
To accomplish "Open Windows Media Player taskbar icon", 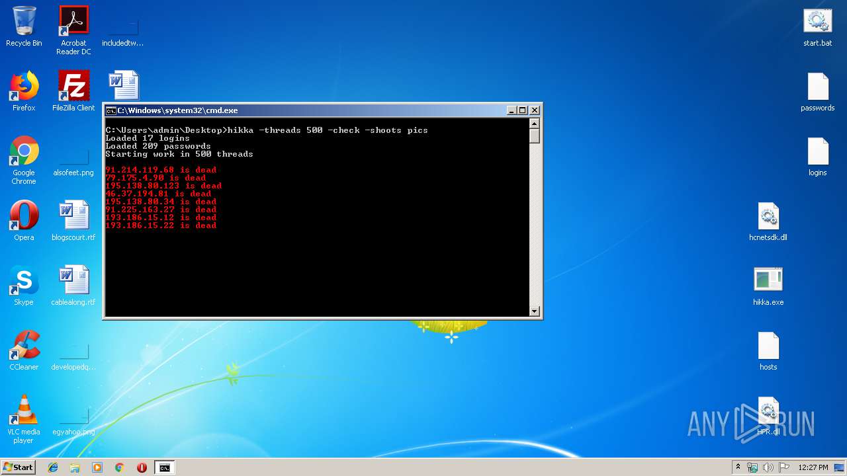I will point(97,467).
